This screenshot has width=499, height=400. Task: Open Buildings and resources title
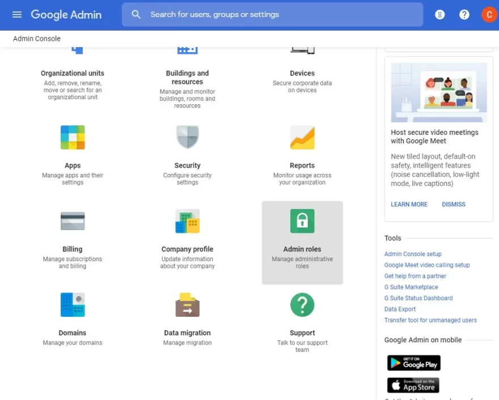pos(188,77)
